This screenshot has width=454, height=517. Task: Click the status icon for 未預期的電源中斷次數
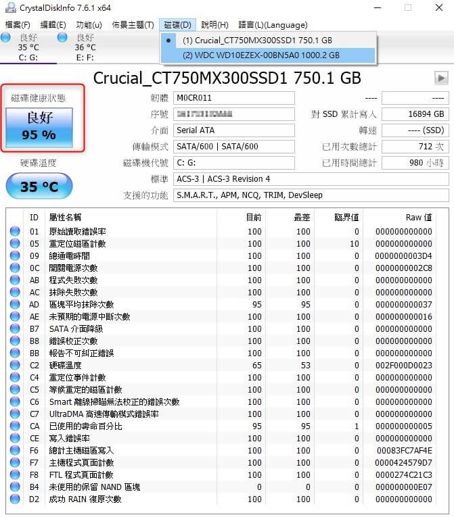click(15, 316)
